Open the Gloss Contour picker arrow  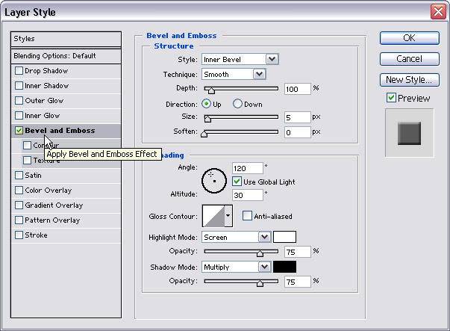pyautogui.click(x=228, y=215)
